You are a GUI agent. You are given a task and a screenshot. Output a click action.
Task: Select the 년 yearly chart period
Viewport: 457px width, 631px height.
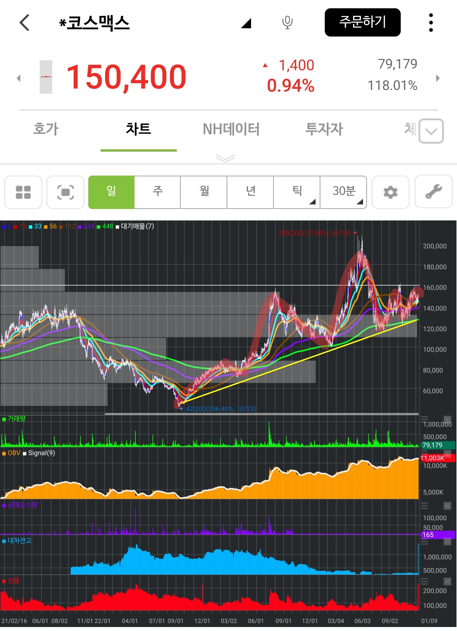(250, 192)
